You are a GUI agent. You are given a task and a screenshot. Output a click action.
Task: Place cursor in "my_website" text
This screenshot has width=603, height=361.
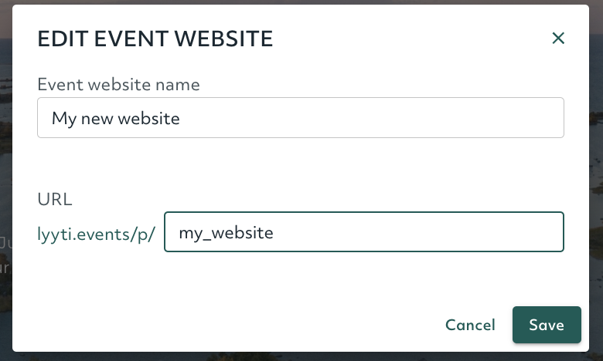226,233
